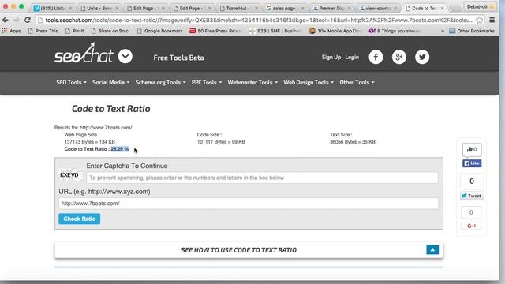Screen dimensions: 505x284
Task: Click the G+1 share button
Action: point(471,226)
